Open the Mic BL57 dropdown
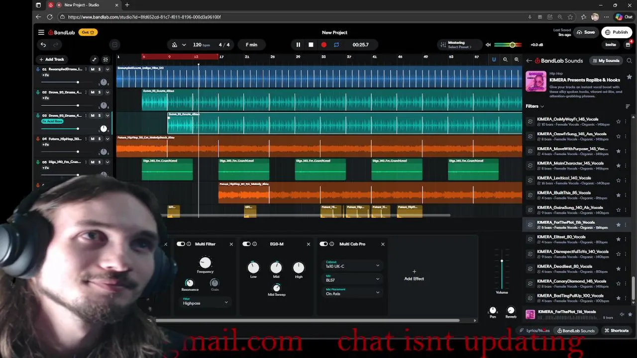637x358 pixels. tap(352, 278)
